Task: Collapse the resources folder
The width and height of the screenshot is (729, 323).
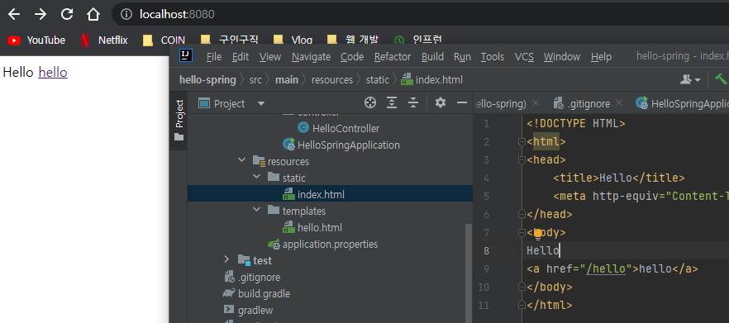Action: click(x=241, y=160)
